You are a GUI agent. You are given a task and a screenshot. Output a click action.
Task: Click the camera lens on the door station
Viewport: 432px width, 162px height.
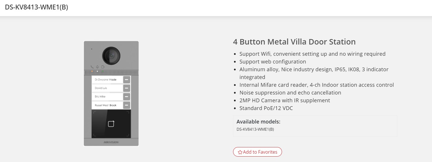point(111,56)
